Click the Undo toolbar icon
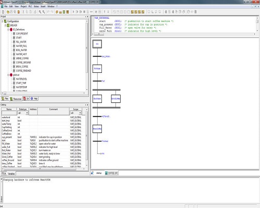Viewport: 260px width, 208px height. click(x=48, y=12)
